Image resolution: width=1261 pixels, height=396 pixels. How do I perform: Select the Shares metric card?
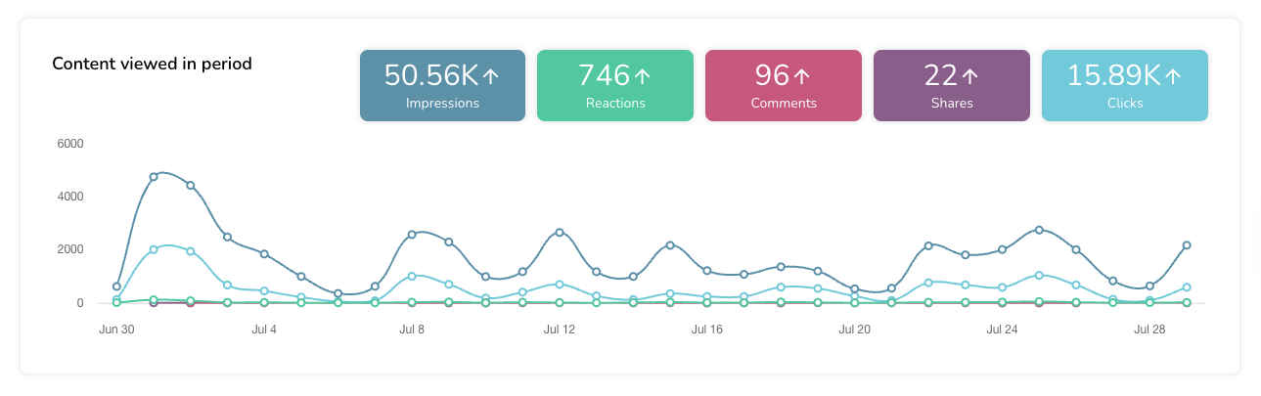951,86
